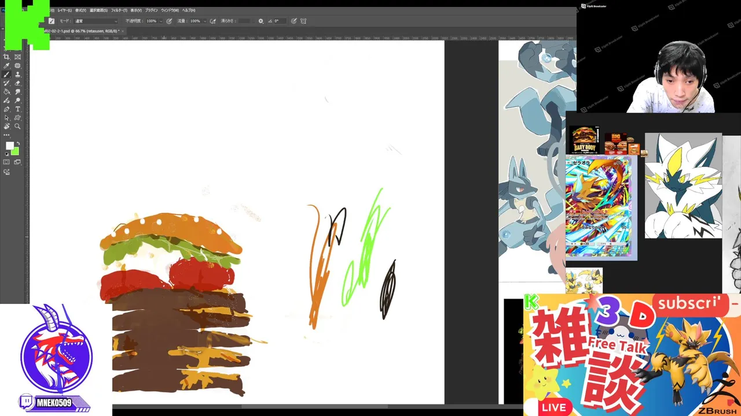Open the フィルター (Filter) menu
The image size is (741, 416).
coord(119,10)
